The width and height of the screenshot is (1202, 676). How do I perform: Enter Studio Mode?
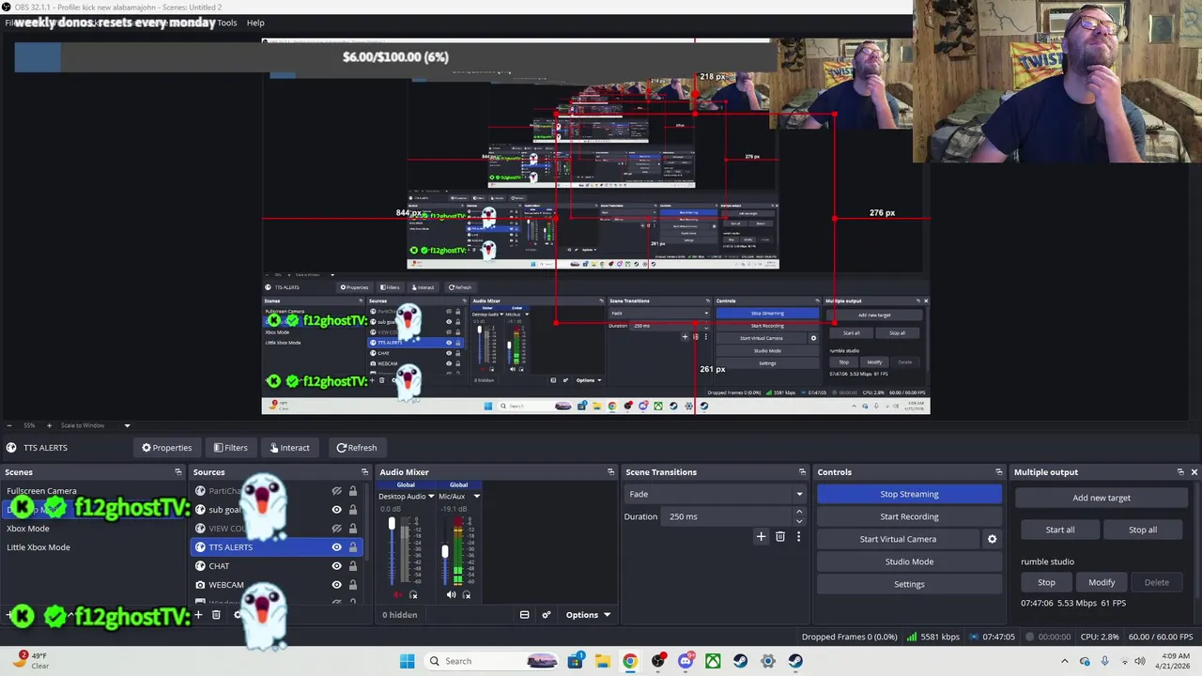pyautogui.click(x=909, y=561)
